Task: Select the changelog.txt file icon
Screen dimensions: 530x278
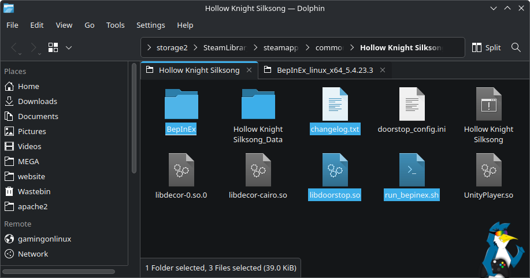Action: 335,104
